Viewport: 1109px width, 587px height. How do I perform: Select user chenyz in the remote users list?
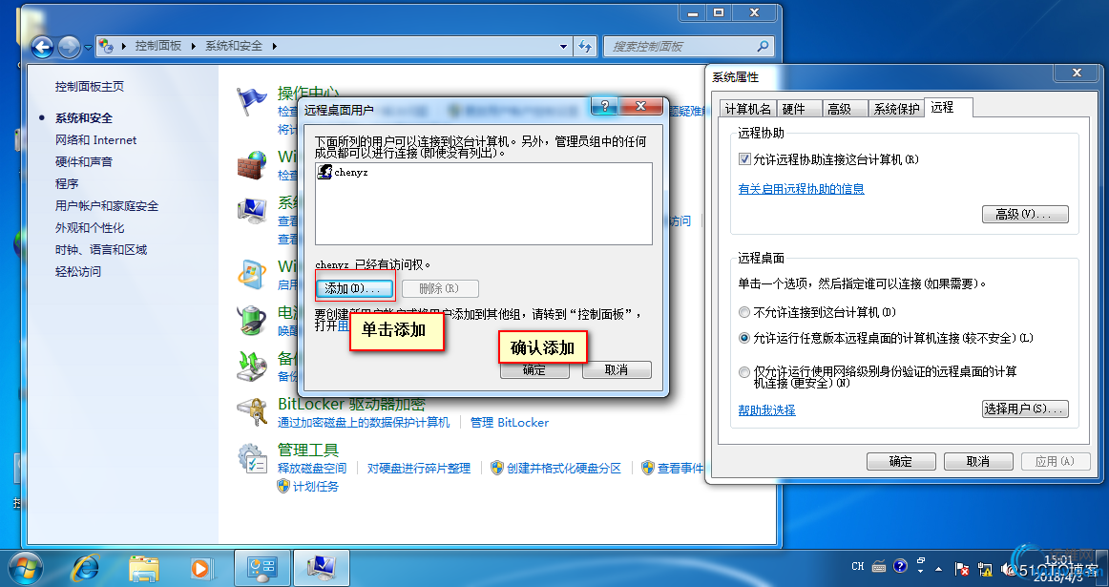tap(343, 172)
